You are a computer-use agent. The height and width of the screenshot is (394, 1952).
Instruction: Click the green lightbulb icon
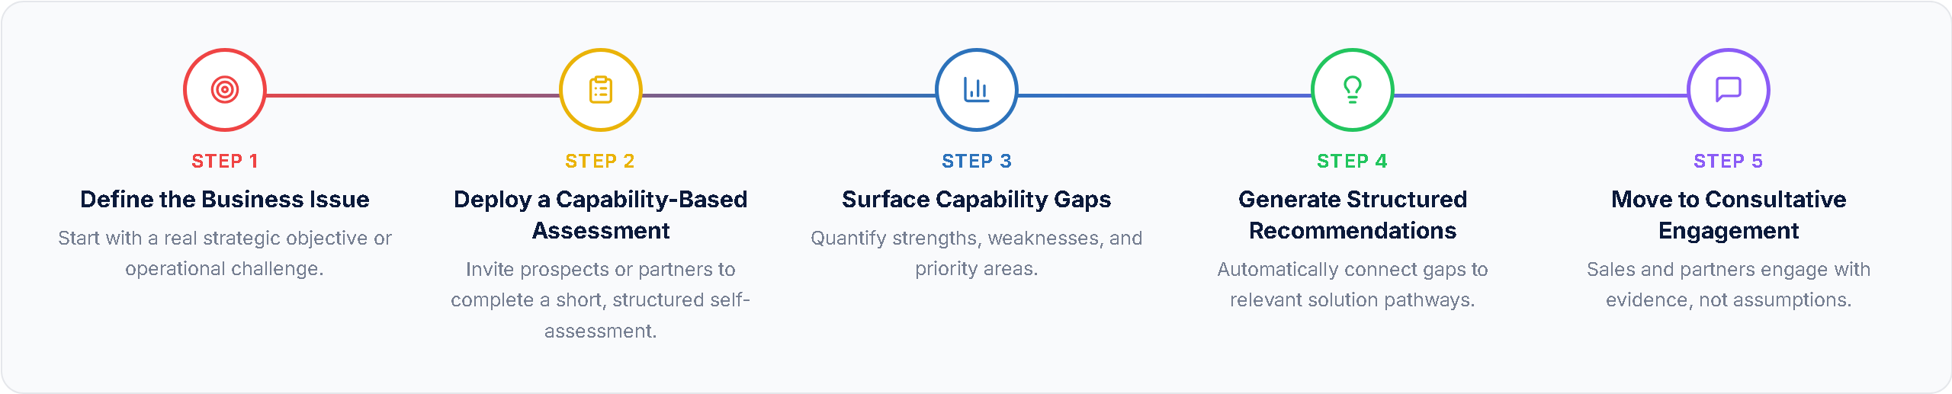pos(1353,90)
